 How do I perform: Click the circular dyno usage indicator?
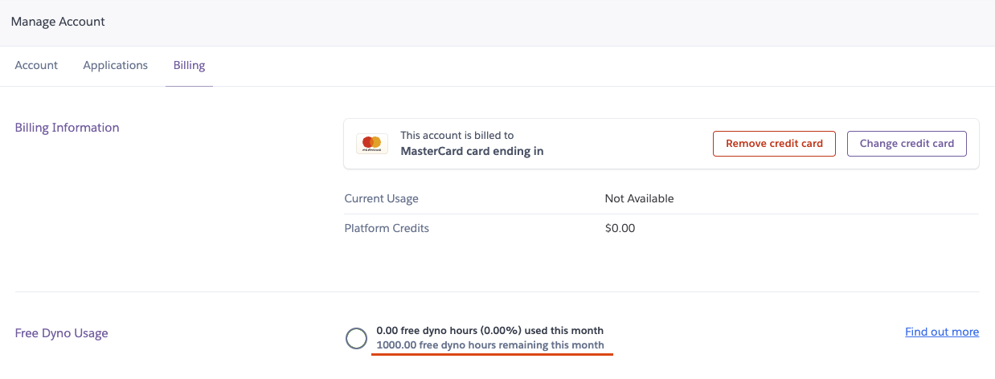[x=356, y=338]
